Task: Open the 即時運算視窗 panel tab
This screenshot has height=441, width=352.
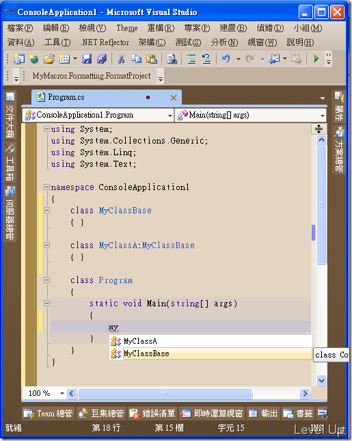Action: 212,414
